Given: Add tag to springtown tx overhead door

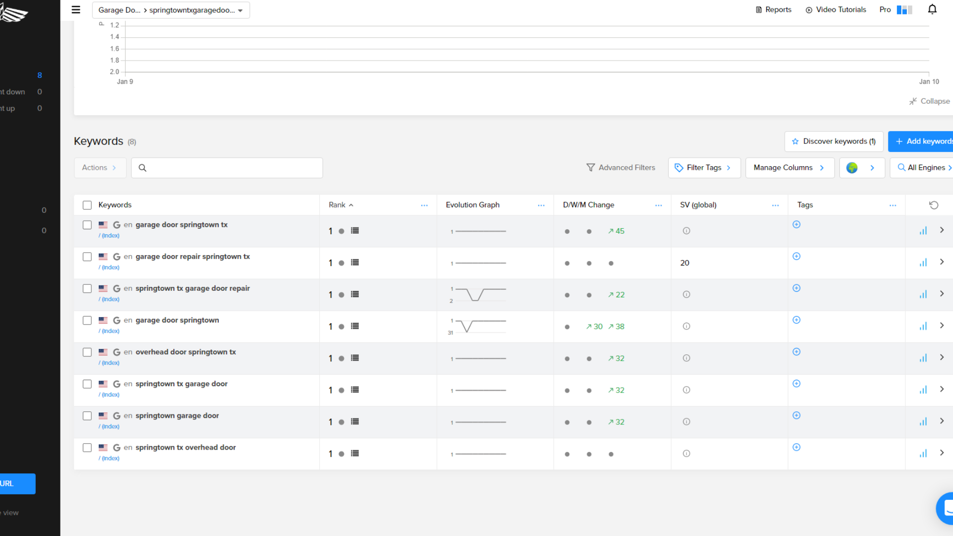Looking at the screenshot, I should (797, 447).
